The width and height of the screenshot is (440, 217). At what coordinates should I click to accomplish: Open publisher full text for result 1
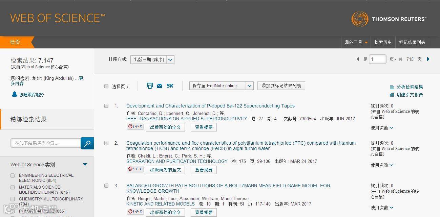coord(165,127)
